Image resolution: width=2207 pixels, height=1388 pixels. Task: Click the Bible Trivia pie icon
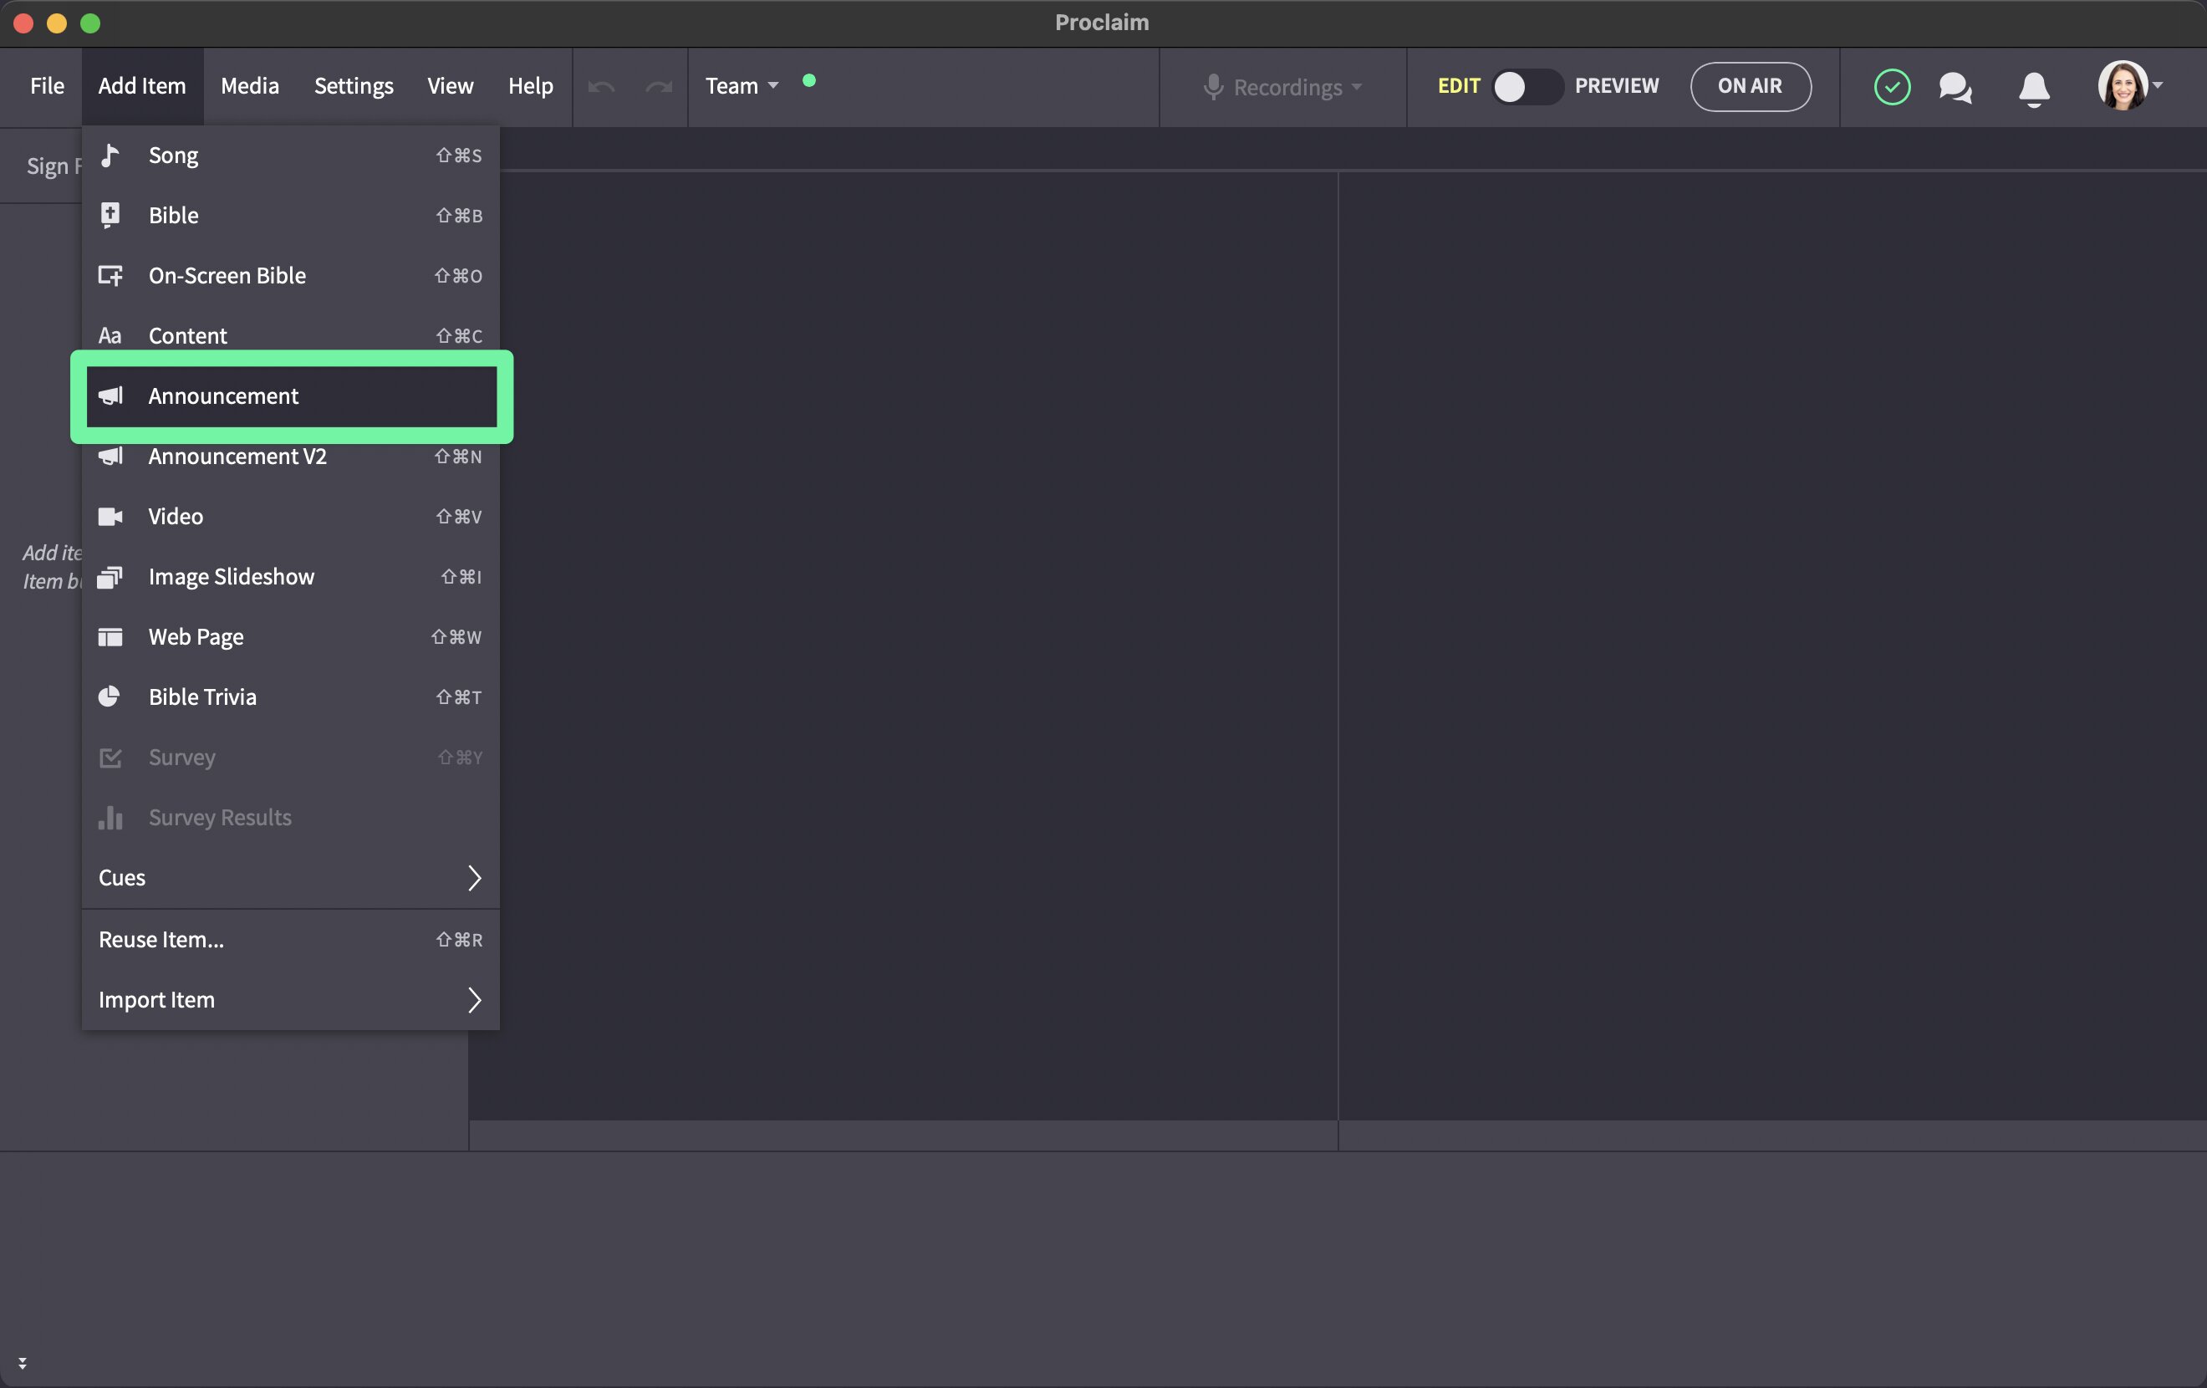click(109, 697)
